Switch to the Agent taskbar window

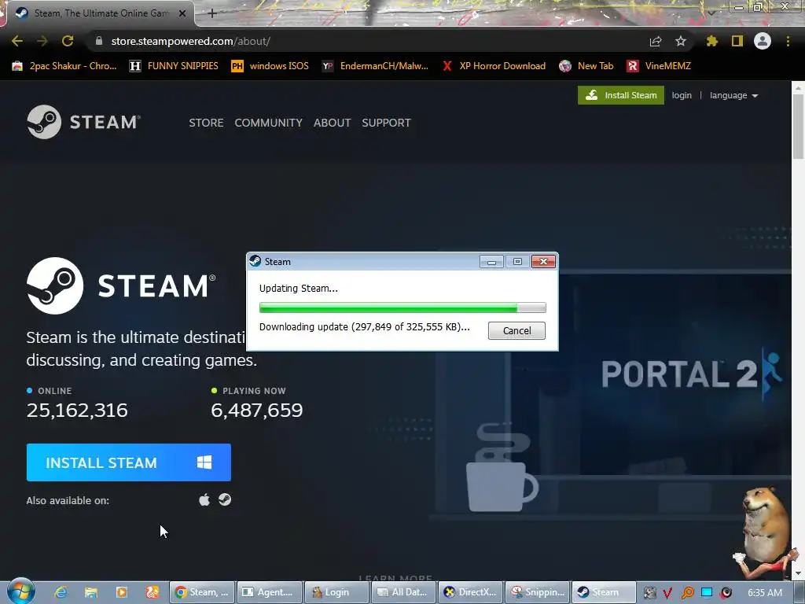269,592
